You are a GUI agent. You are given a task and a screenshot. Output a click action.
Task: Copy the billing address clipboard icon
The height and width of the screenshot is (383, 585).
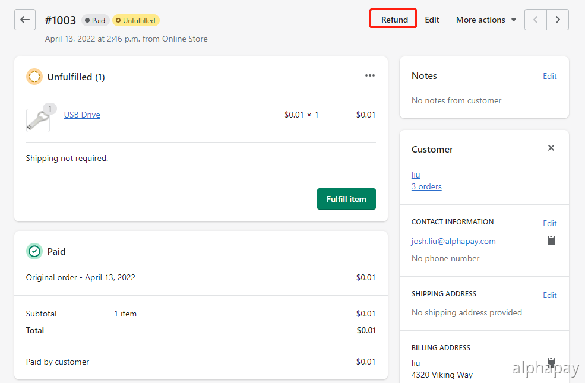tap(551, 362)
